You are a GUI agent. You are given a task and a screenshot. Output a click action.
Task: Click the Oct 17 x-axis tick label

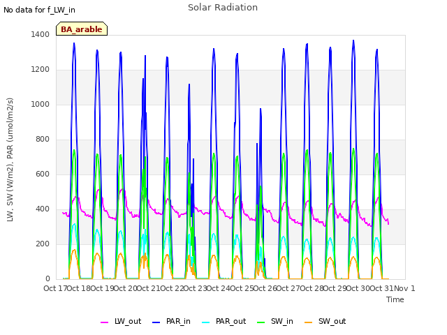pos(55,288)
